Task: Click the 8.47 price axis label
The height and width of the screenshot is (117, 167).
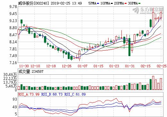Action: (x=13, y=35)
